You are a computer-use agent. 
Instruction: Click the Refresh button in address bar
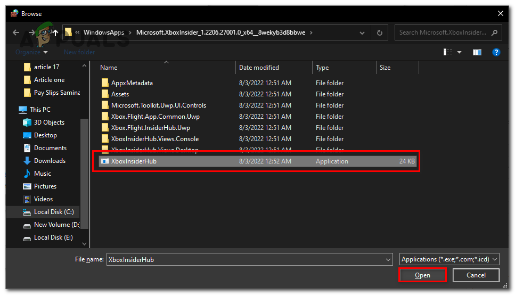point(379,32)
